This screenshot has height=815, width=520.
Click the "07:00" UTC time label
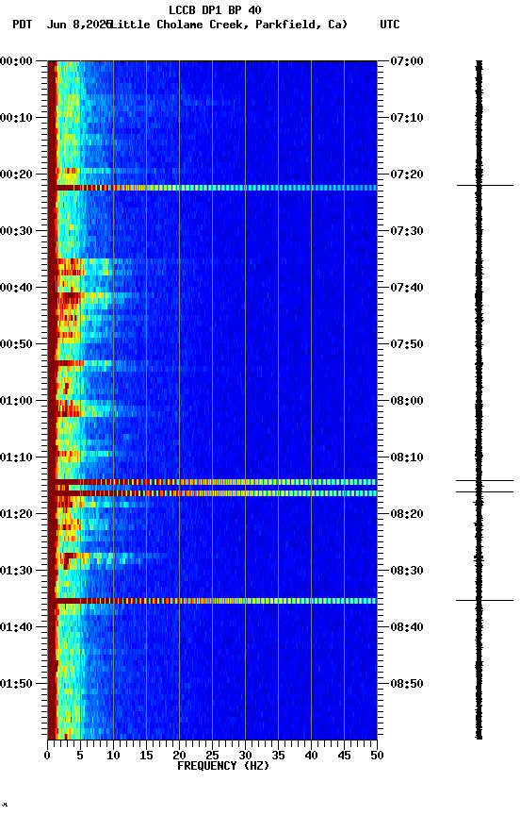407,61
